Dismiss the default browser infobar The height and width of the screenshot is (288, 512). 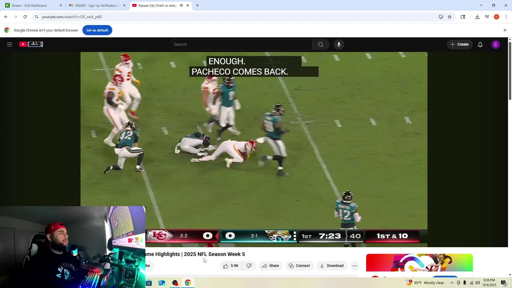[505, 30]
